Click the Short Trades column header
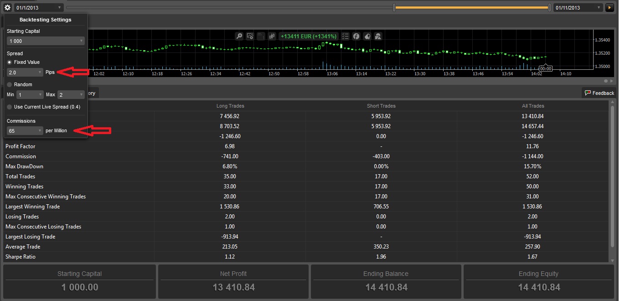This screenshot has width=620, height=301. coord(381,106)
